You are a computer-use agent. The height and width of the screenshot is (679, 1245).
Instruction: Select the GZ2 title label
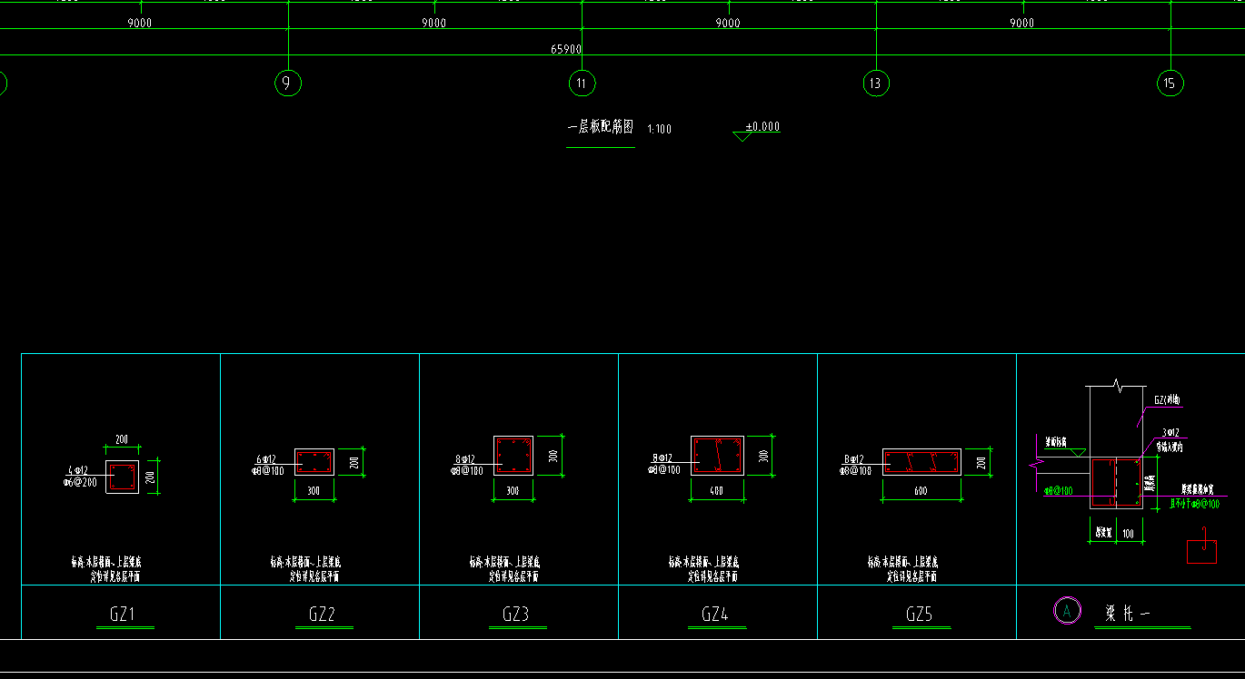click(x=322, y=615)
